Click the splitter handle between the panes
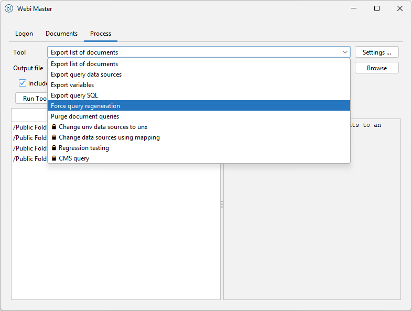412x311 pixels. coord(222,204)
